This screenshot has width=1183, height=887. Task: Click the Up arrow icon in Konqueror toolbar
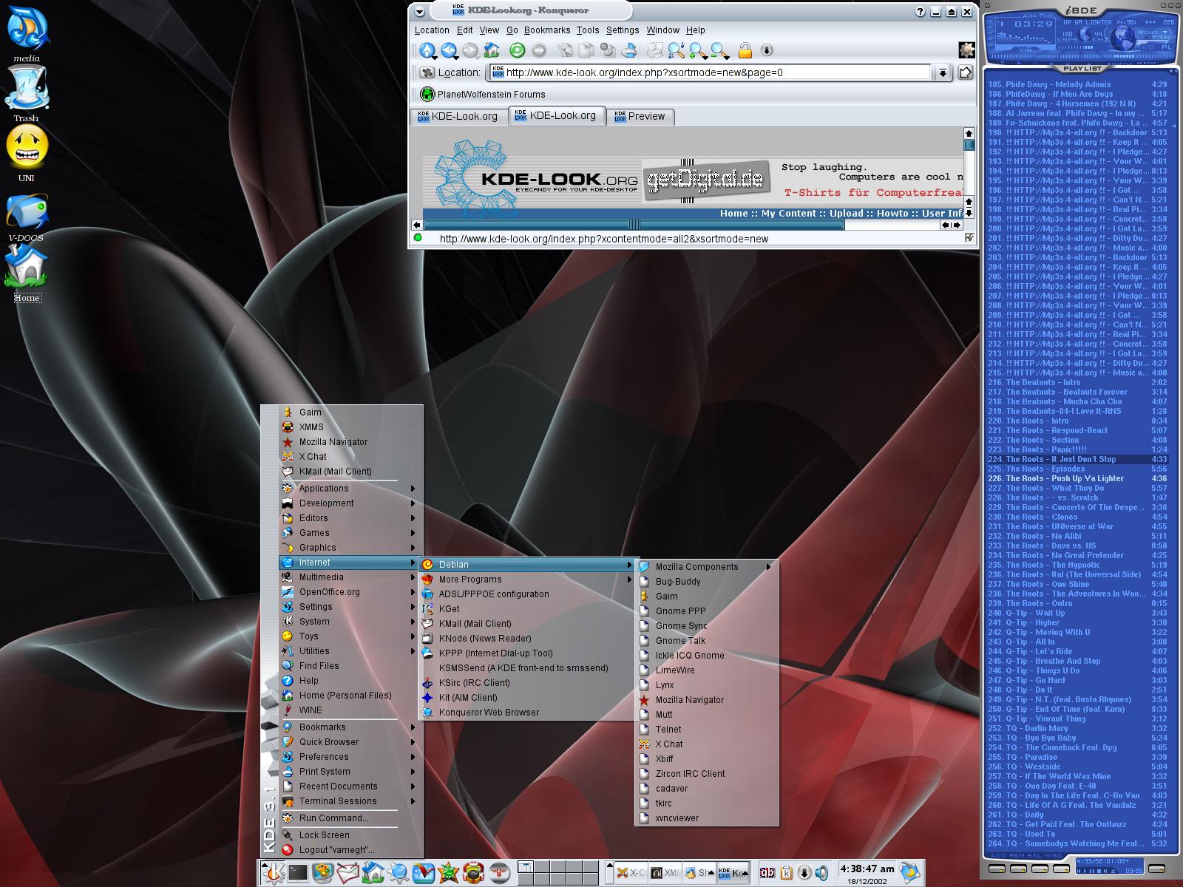point(427,50)
